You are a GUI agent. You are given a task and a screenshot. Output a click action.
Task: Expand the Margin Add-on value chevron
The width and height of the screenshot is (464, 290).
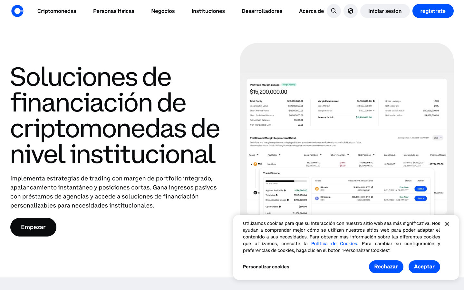click(374, 111)
